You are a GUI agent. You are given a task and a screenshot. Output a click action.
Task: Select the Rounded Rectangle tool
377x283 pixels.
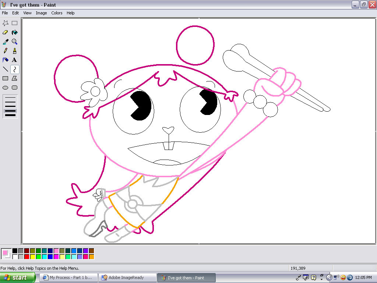(x=15, y=88)
